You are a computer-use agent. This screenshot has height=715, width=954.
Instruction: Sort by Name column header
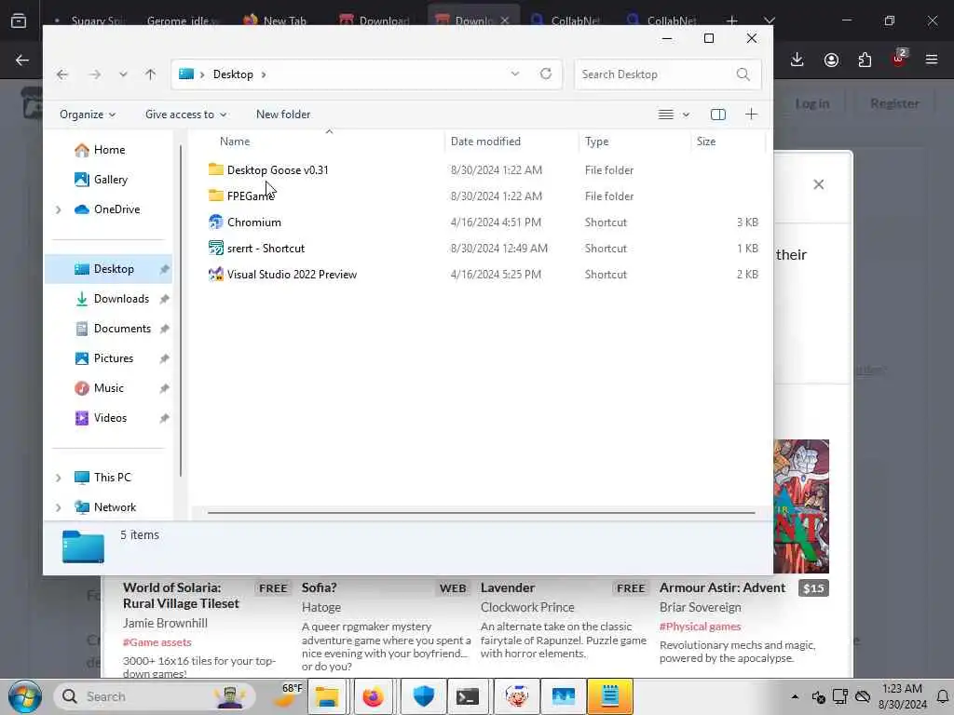[235, 142]
